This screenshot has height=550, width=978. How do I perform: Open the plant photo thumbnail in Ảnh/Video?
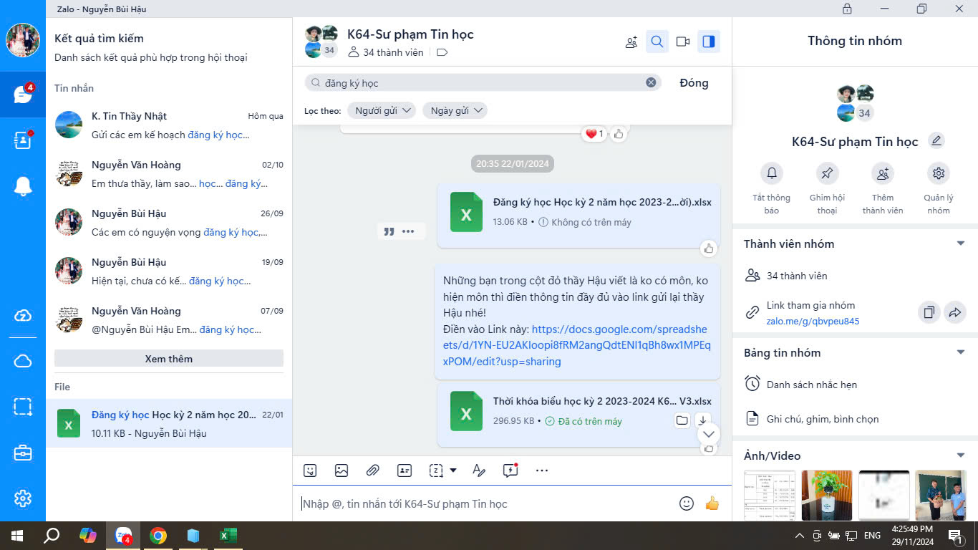[x=827, y=496]
